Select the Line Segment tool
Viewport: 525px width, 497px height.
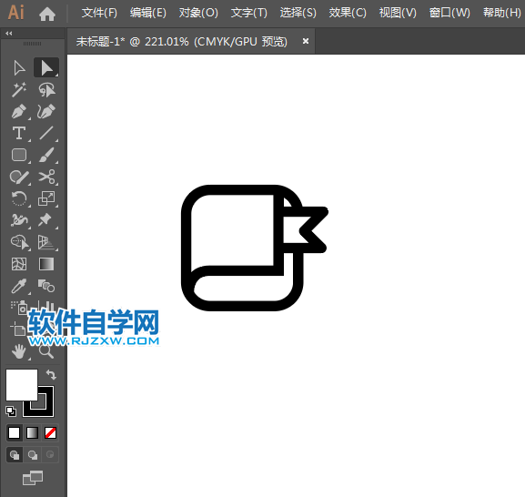[46, 133]
